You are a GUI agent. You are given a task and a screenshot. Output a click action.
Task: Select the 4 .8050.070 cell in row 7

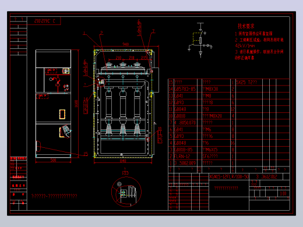point(185,123)
